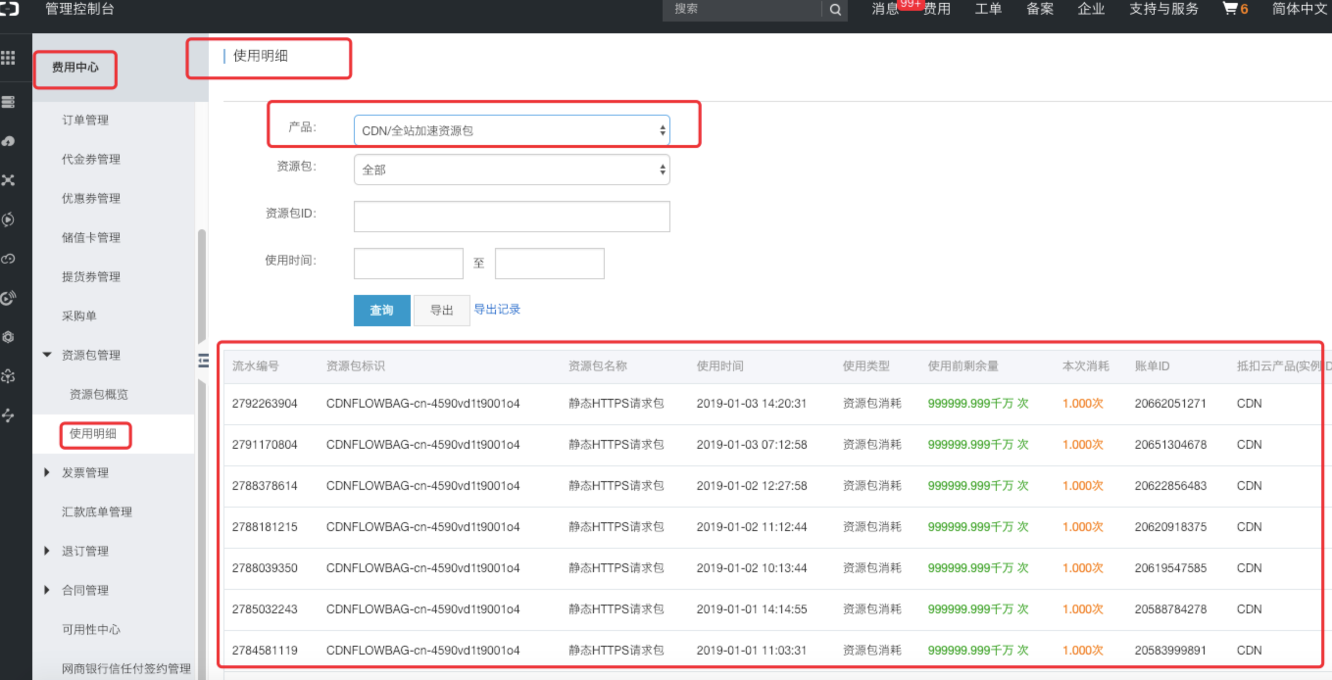Viewport: 1332px width, 680px height.
Task: Open 支持与服务 in the top bar
Action: [x=1163, y=9]
